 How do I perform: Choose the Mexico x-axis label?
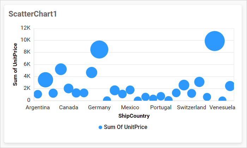[x=130, y=107]
